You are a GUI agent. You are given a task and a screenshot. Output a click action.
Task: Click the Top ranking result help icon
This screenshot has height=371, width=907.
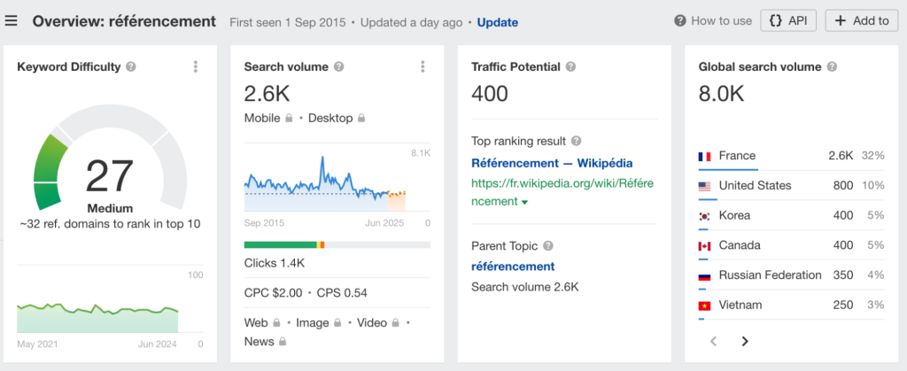[x=577, y=141]
